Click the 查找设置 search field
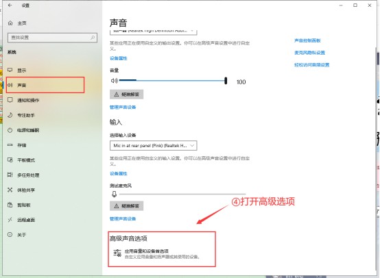The width and height of the screenshot is (380, 278). (52, 38)
